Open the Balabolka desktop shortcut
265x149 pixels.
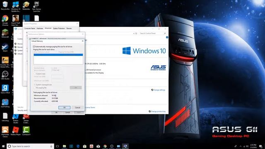coord(26,5)
